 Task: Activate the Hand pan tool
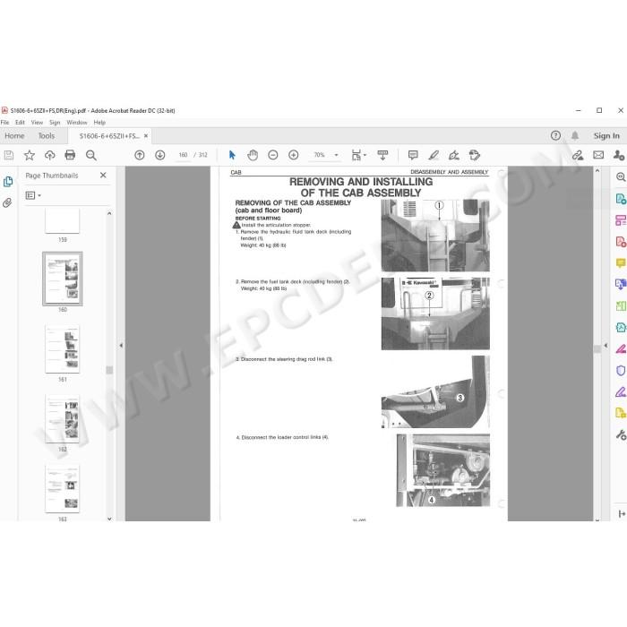point(253,155)
